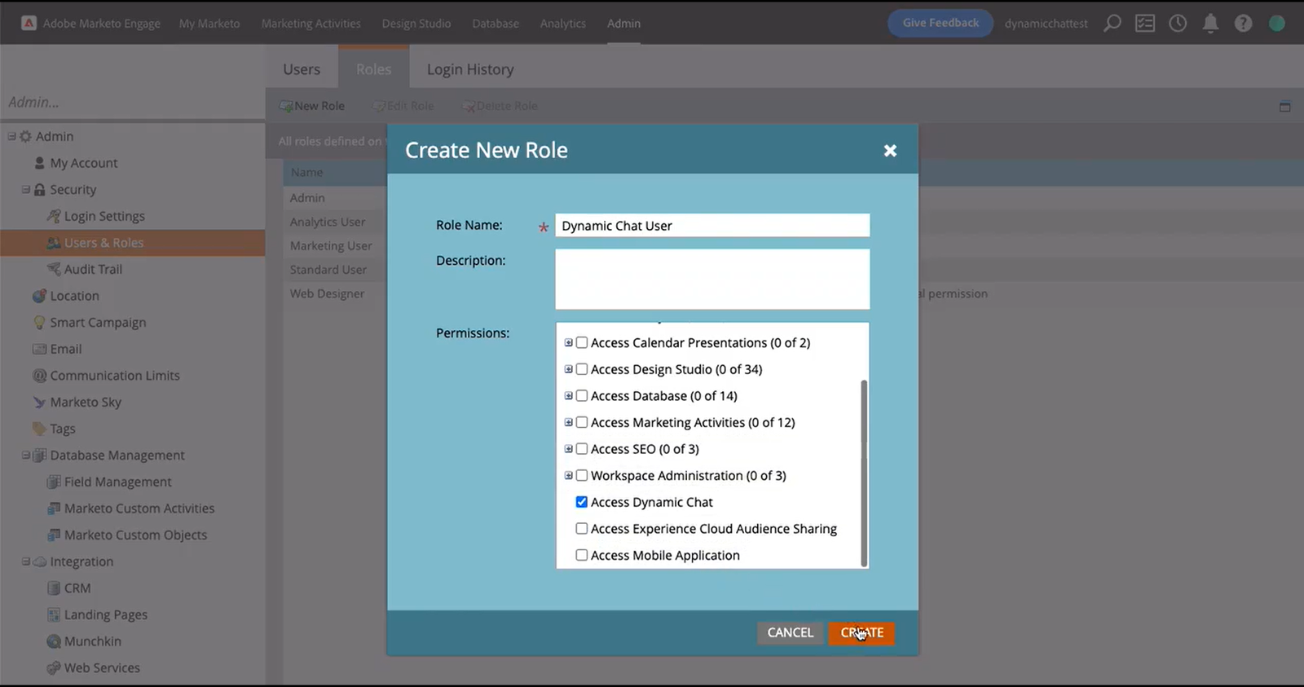Open the help question mark icon
1304x687 pixels.
pyautogui.click(x=1243, y=24)
